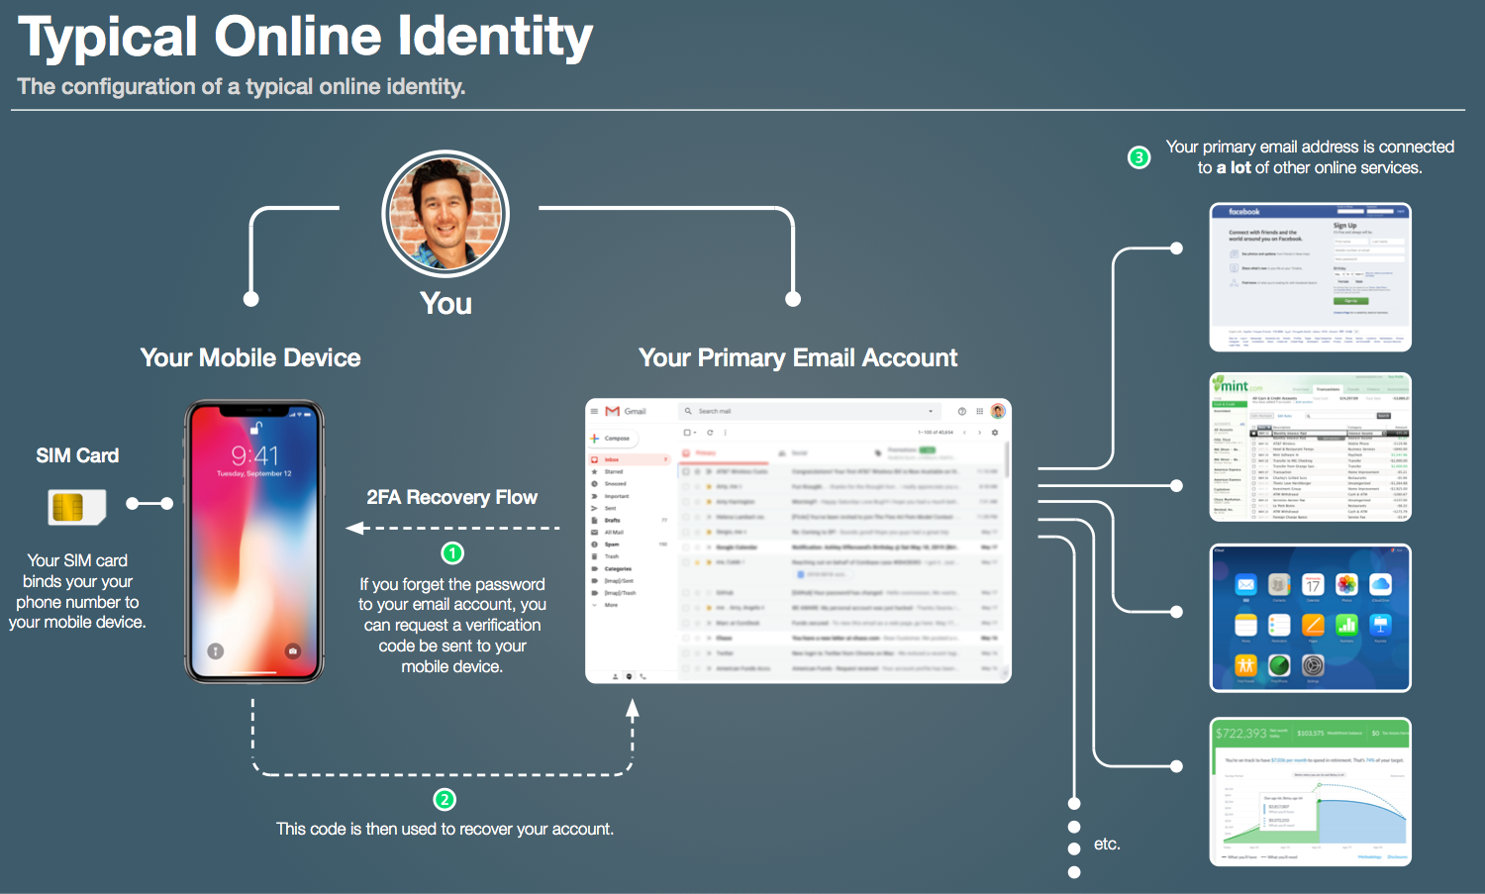Expand the More section in Gmail's sidebar
Screen dimensions: 1485x894
point(612,605)
